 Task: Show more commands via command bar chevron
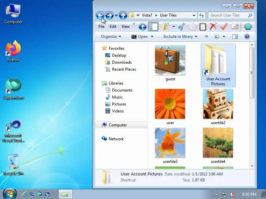(x=206, y=36)
